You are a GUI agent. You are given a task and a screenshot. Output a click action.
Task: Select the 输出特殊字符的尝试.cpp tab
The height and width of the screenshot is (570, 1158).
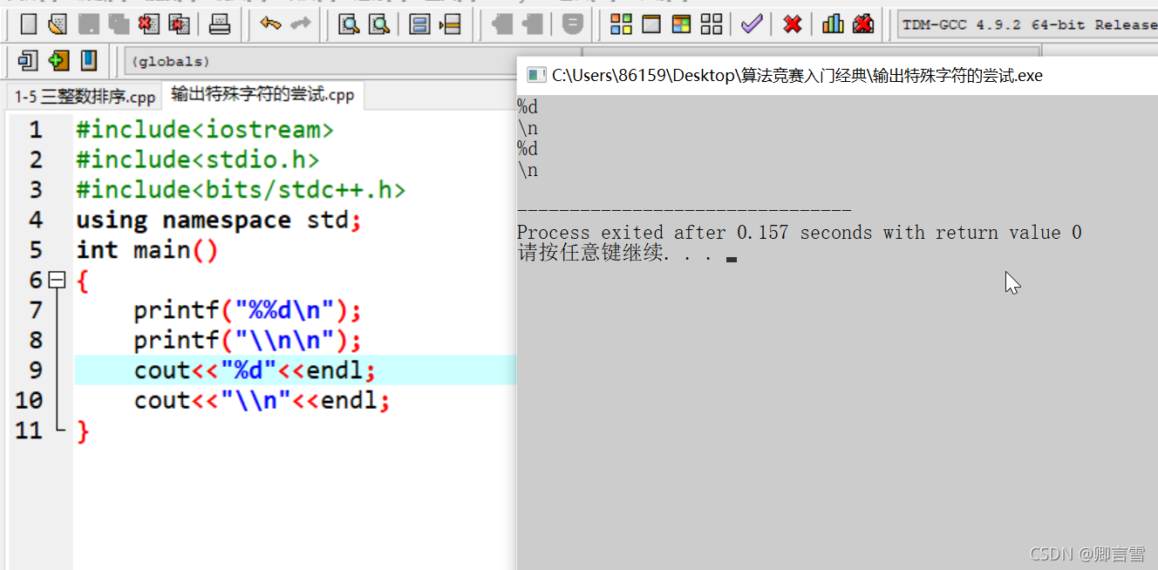pyautogui.click(x=262, y=95)
